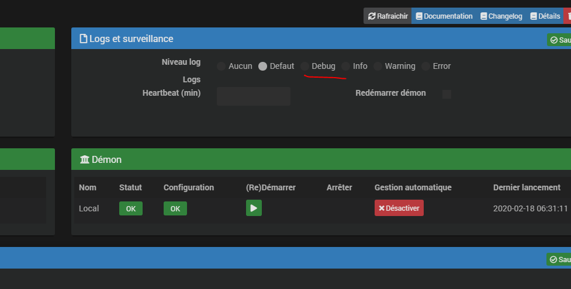
Task: Enable the Redémarrer démon checkbox
Action: pos(447,94)
